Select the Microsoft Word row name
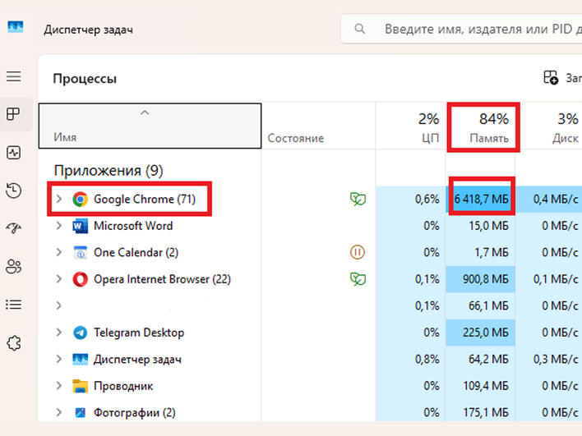Image resolution: width=582 pixels, height=436 pixels. click(133, 226)
